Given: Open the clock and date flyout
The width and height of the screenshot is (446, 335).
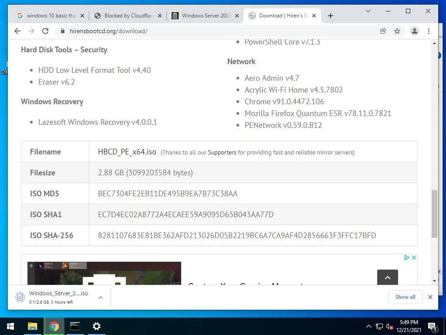Looking at the screenshot, I should click(x=409, y=326).
